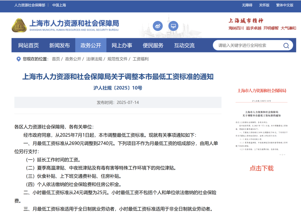Switch to 关怀版 care mode

tap(264, 5)
